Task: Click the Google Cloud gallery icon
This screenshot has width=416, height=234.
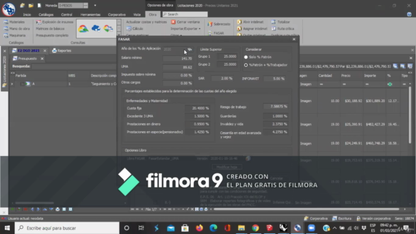Action: coord(83,29)
